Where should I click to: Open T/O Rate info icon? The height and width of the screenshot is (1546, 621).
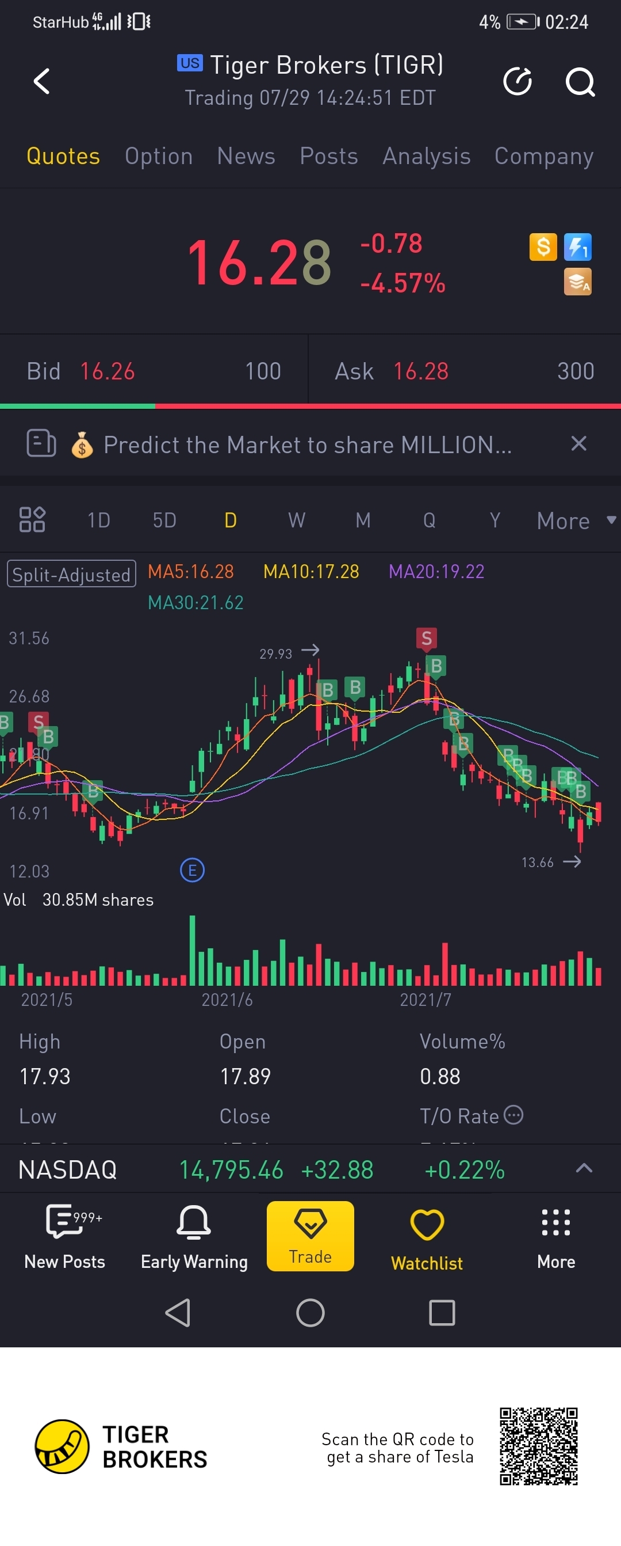click(513, 1115)
